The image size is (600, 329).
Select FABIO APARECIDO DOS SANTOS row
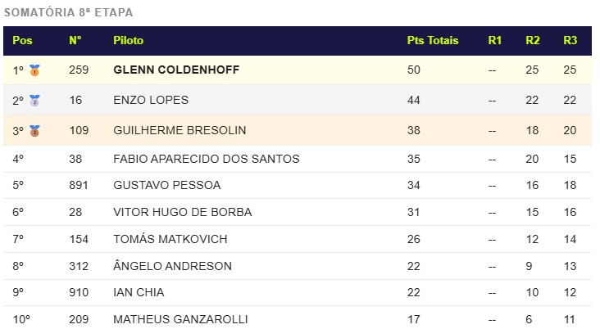coord(298,159)
